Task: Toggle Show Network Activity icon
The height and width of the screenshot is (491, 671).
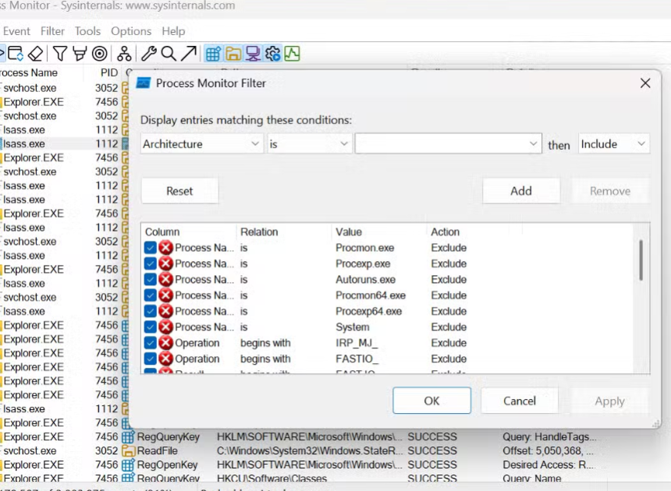Action: [253, 54]
